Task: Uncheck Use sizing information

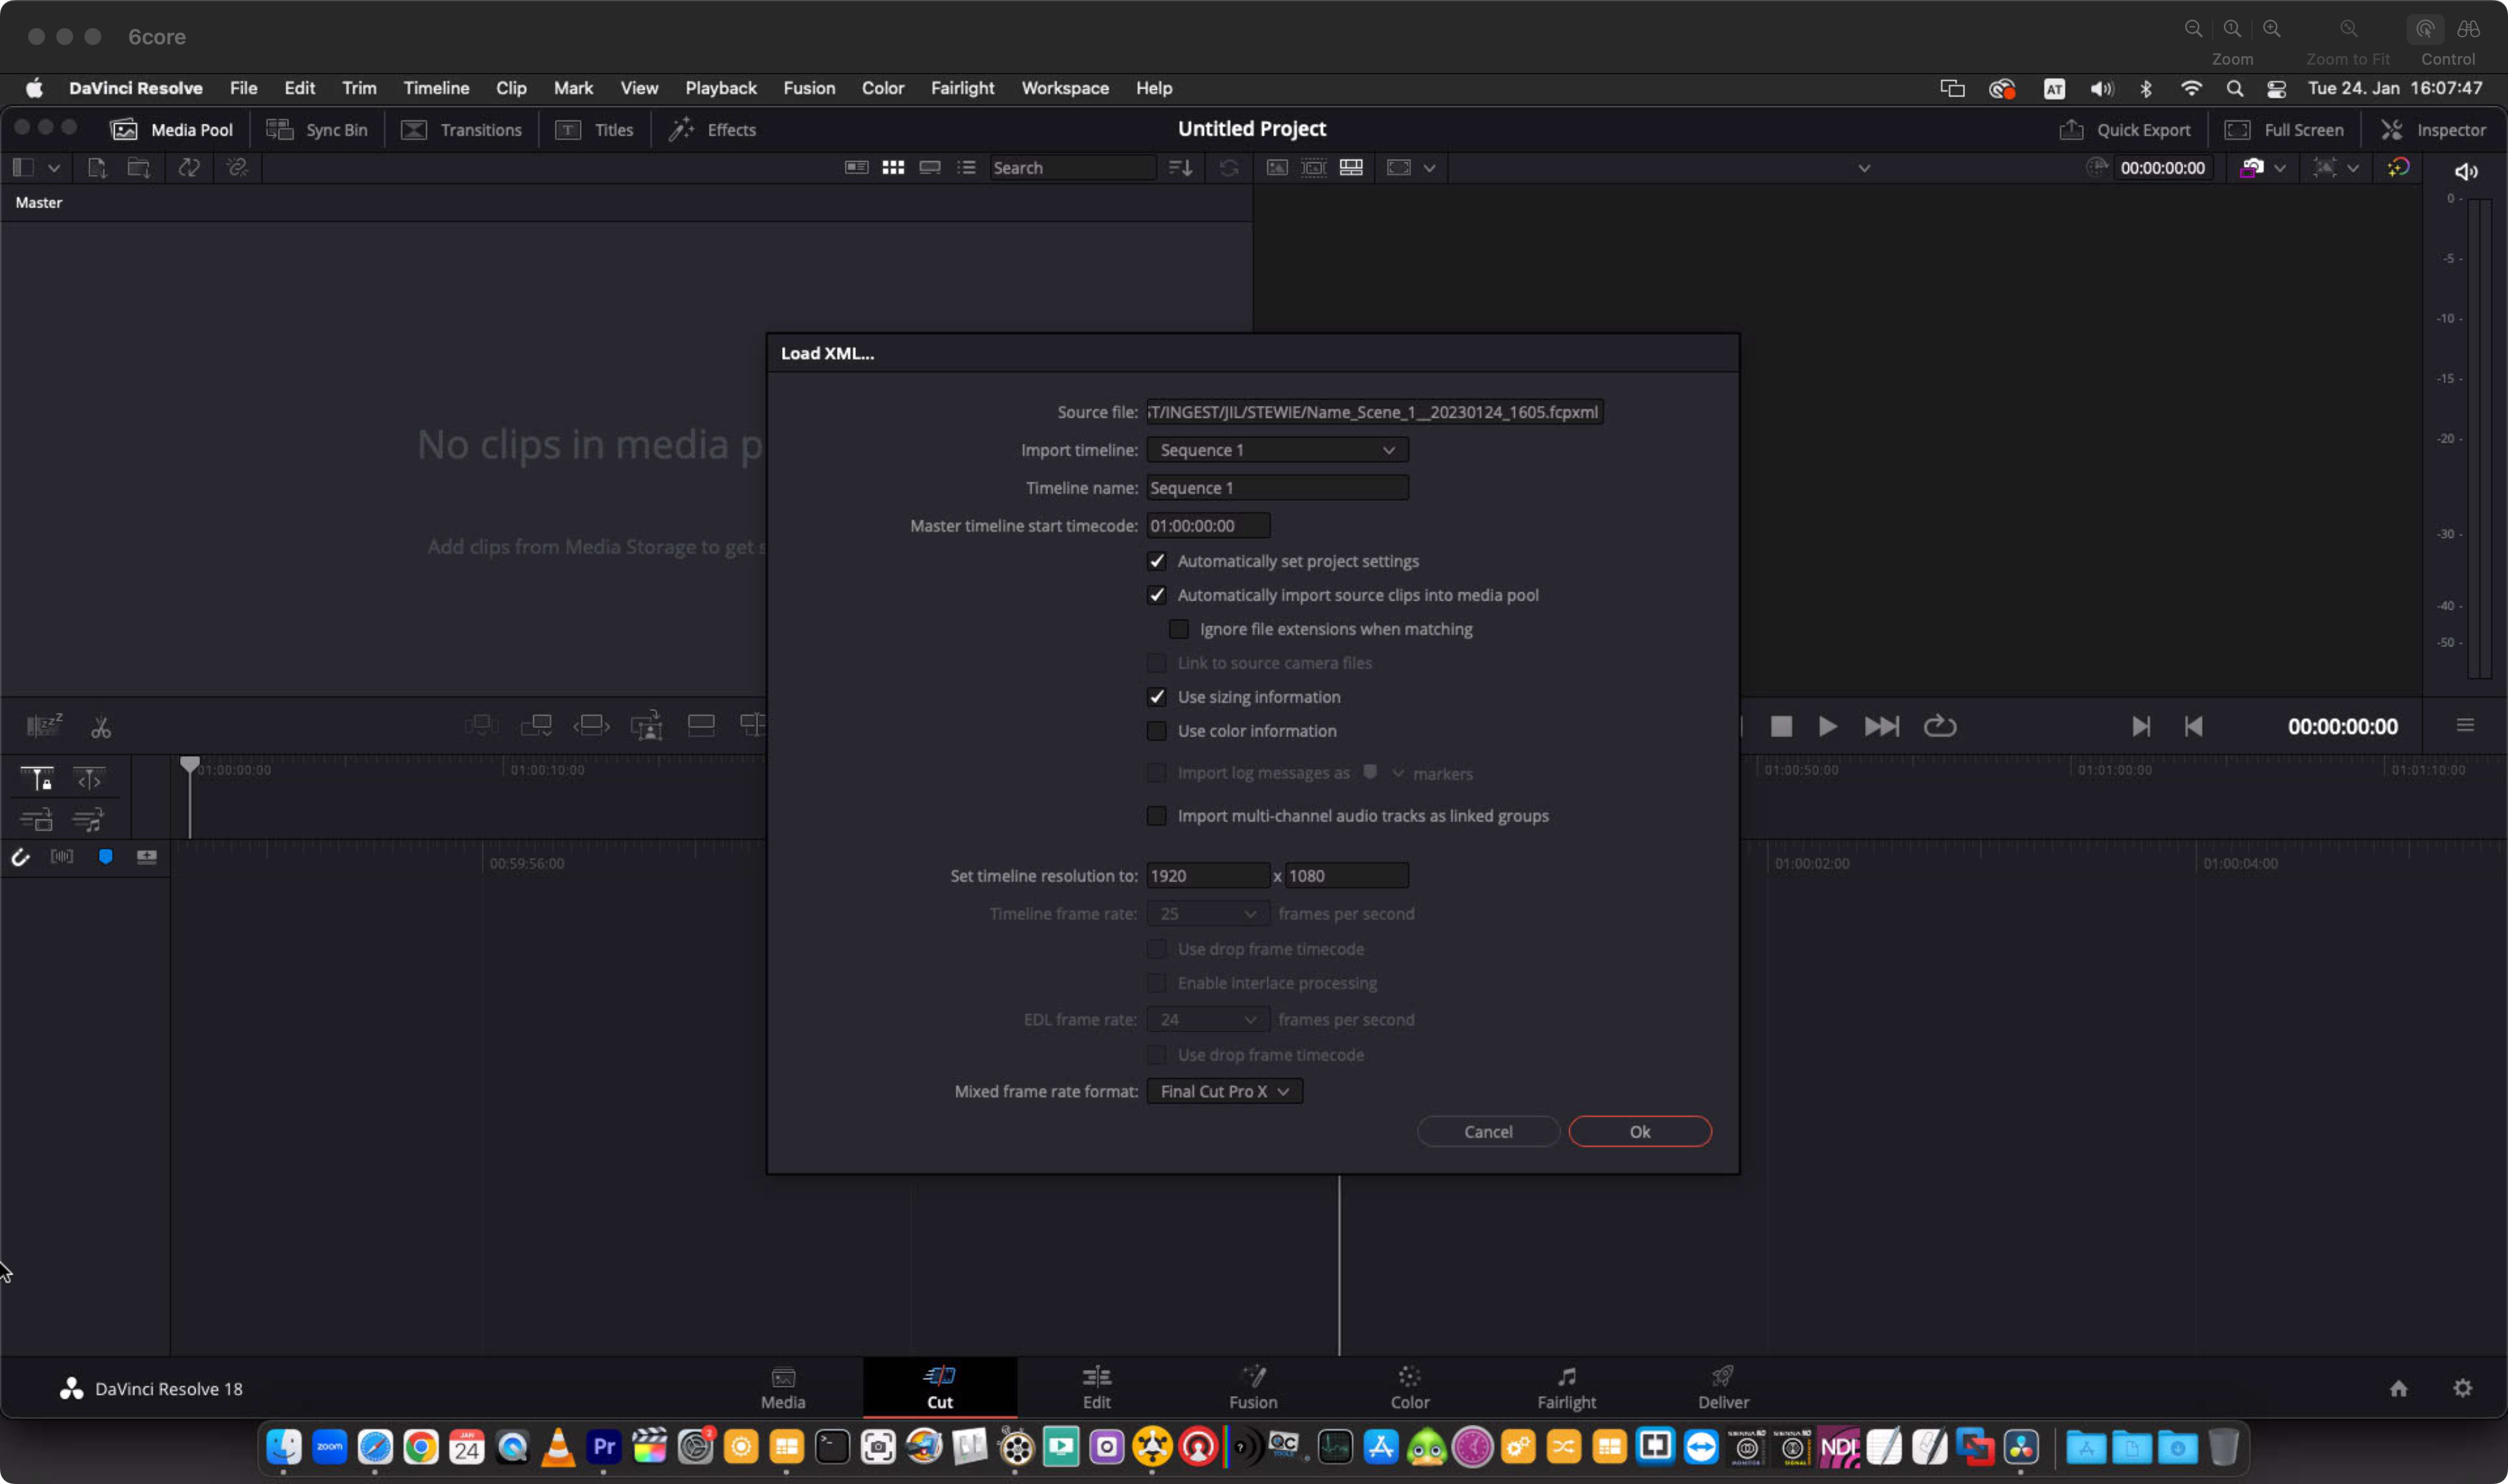Action: coord(1156,697)
